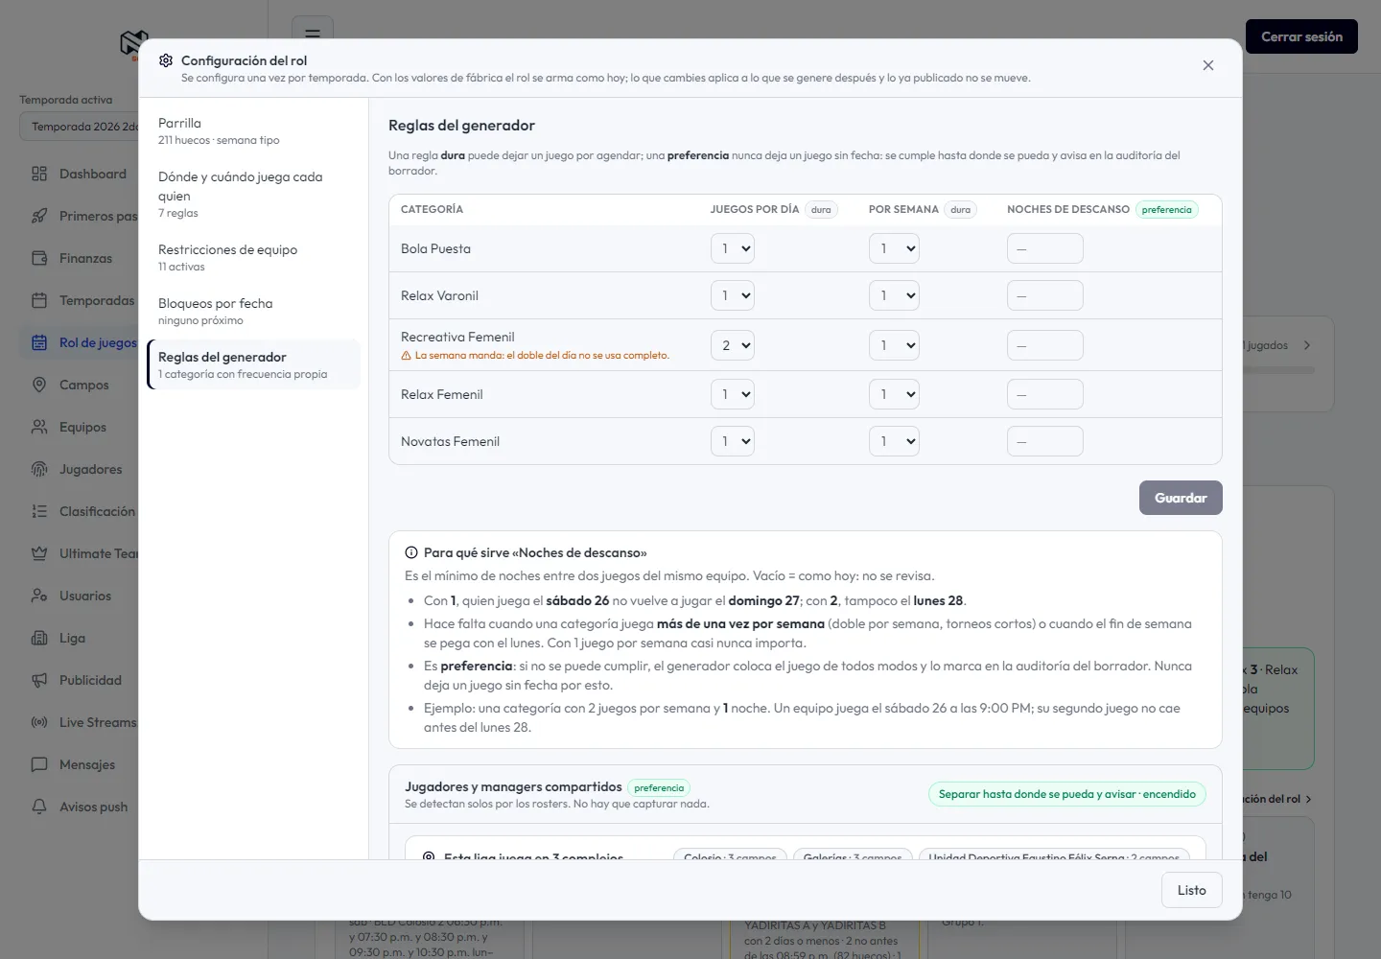The height and width of the screenshot is (959, 1381).
Task: Click the Jugadores fingerprint icon
Action: click(39, 469)
